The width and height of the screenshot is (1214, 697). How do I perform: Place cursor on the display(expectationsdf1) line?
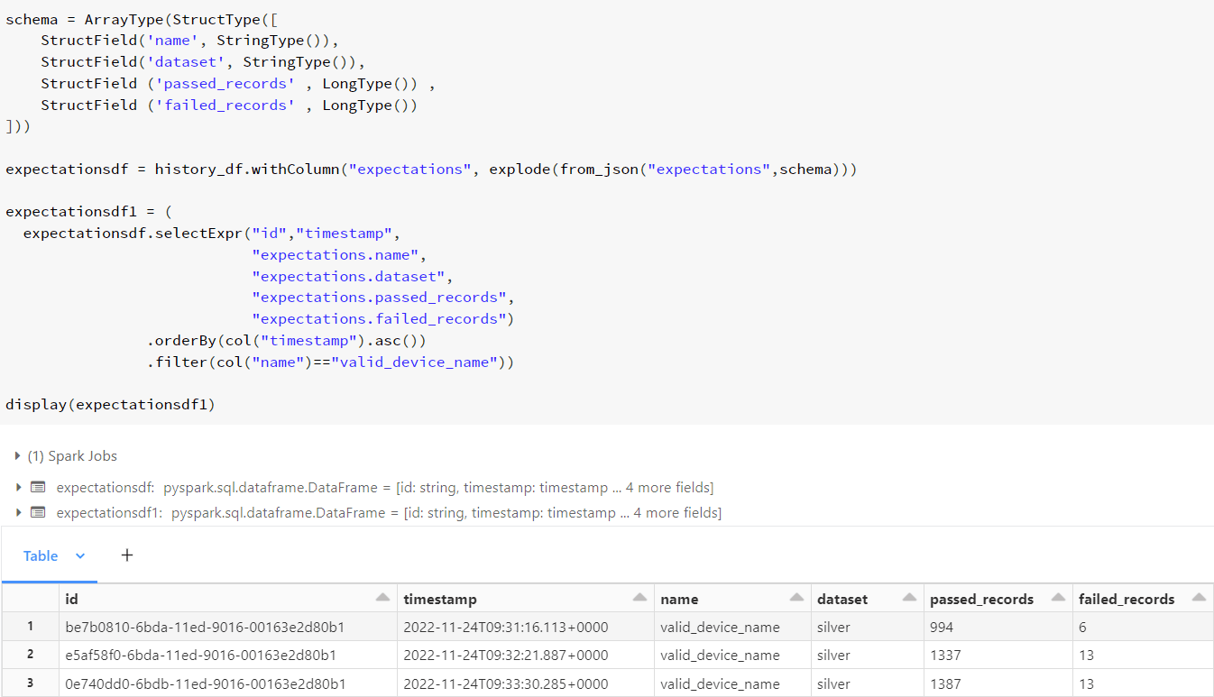pyautogui.click(x=110, y=404)
